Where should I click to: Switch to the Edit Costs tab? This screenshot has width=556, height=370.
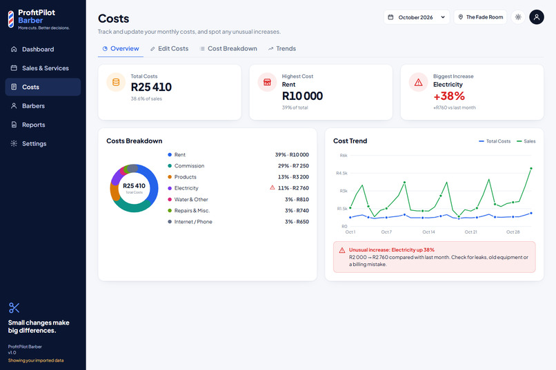(169, 49)
